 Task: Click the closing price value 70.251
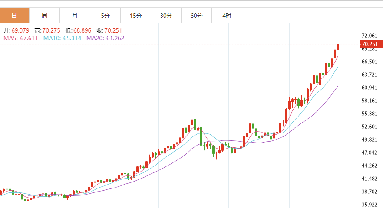(x=113, y=30)
